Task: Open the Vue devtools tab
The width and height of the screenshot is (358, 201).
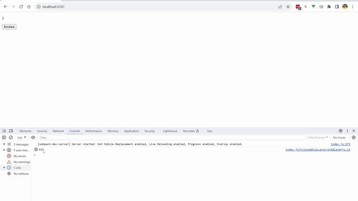Action: (x=210, y=131)
